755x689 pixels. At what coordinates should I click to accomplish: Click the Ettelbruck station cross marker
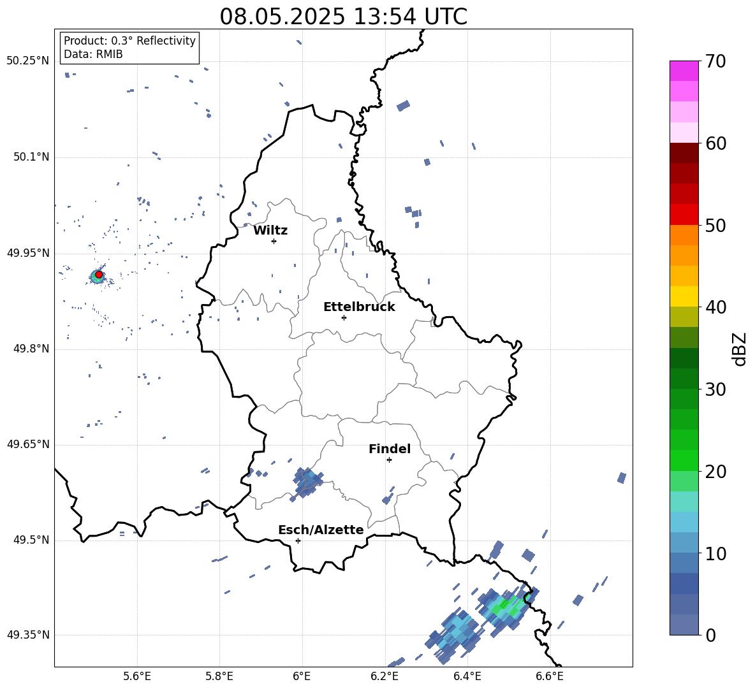click(x=344, y=317)
